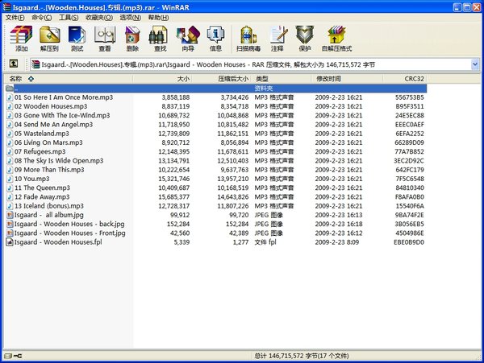
Task: Select 07 Refugees.mp3 file
Action: [40, 151]
